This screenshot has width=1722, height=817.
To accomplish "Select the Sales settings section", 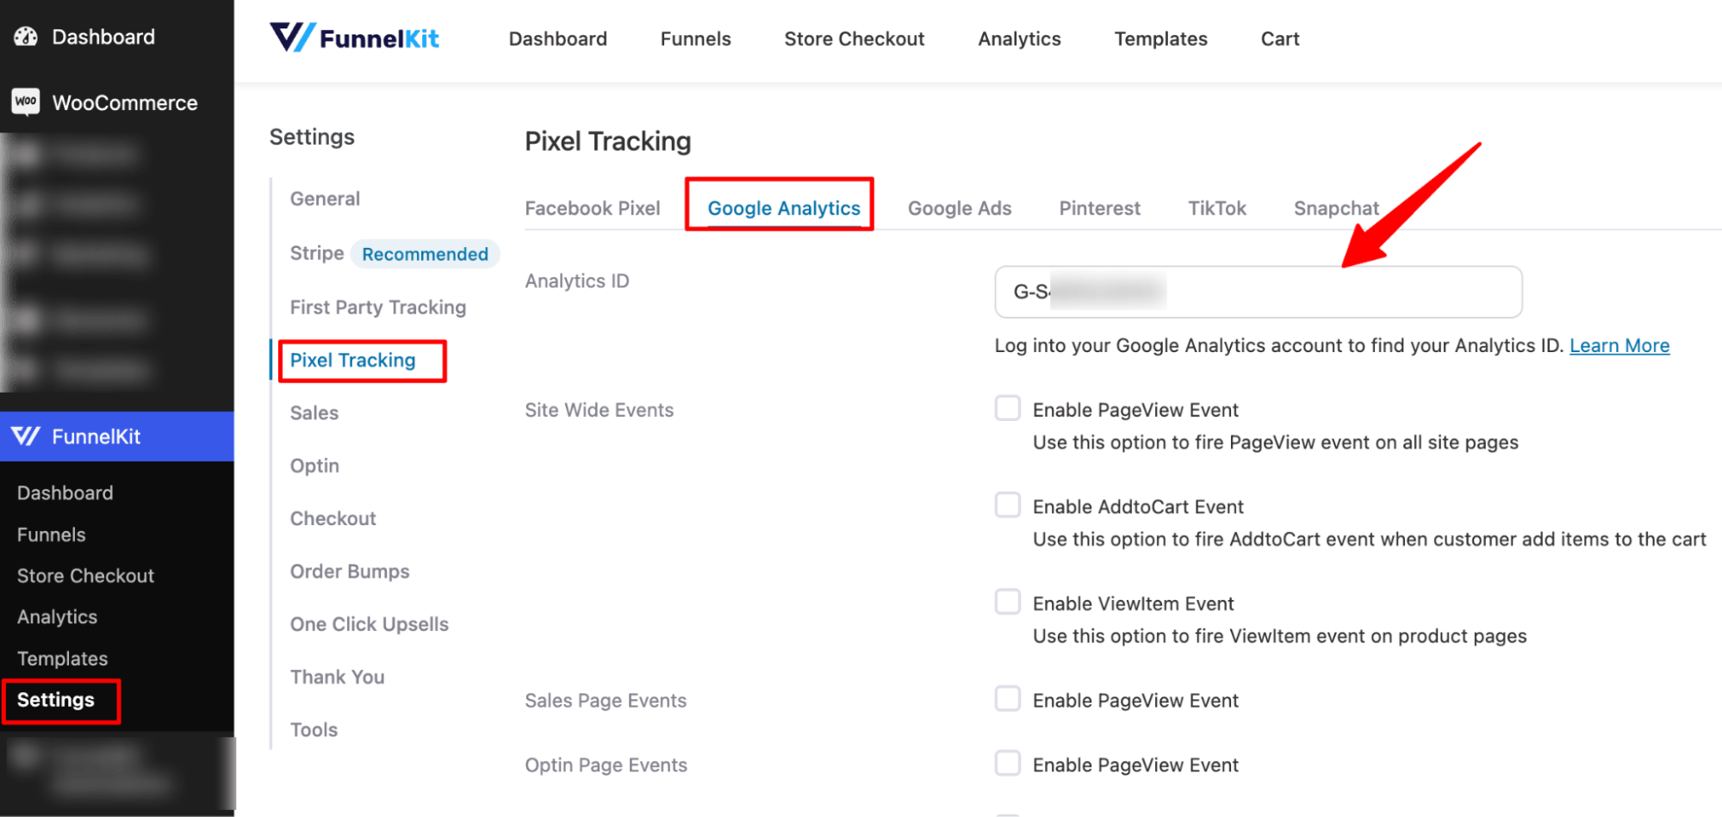I will click(x=314, y=412).
